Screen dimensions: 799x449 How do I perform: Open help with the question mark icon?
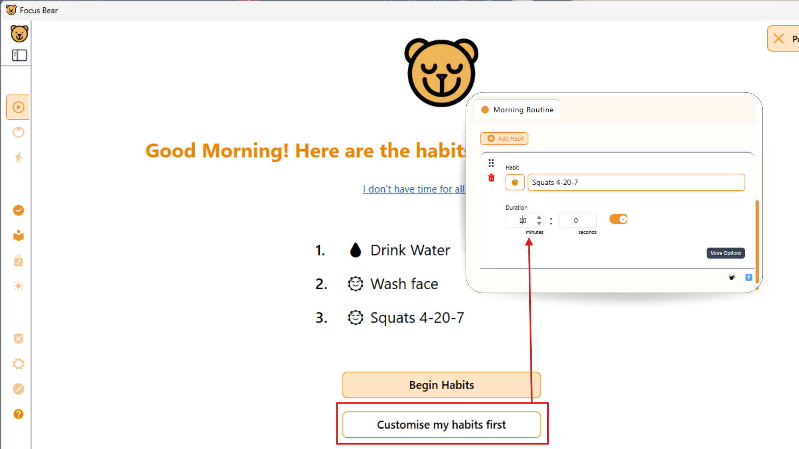pos(18,414)
